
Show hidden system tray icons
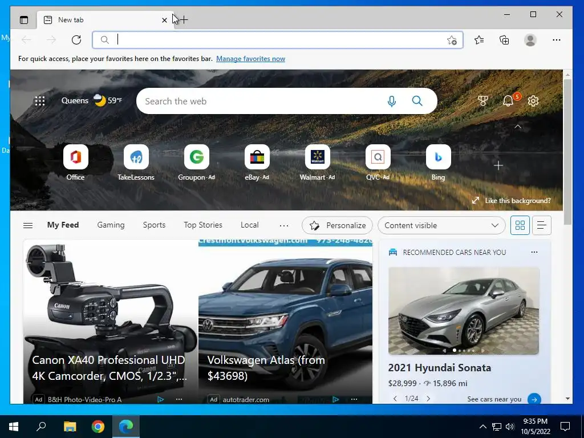point(482,427)
